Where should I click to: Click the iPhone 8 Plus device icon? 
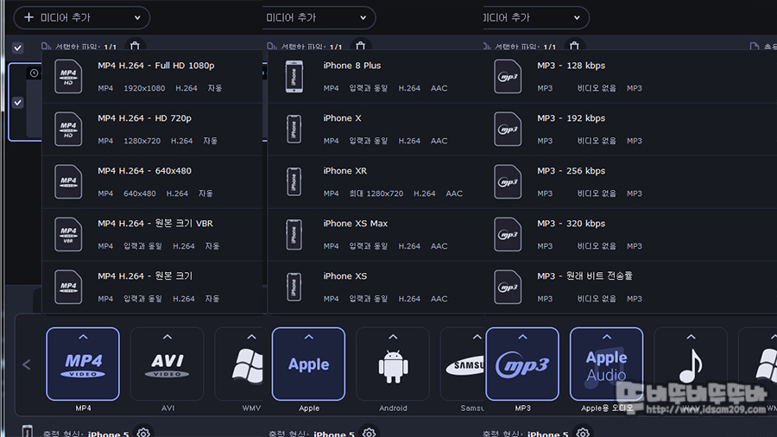(x=294, y=76)
